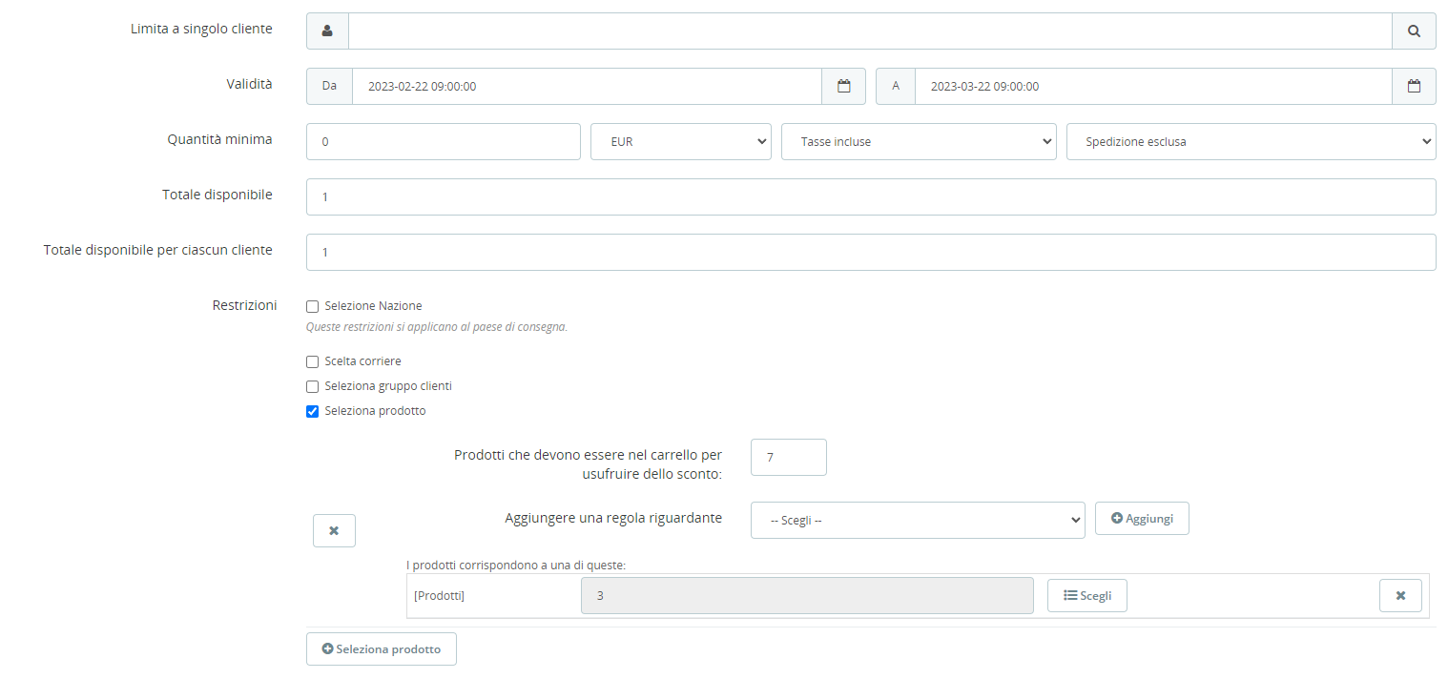Screen dimensions: 1448x679
Task: Click the [Prodotti] count field showing 3
Action: (x=807, y=595)
